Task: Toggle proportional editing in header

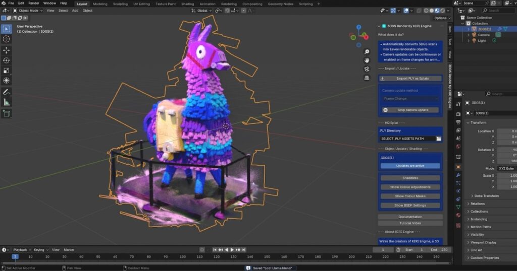Action: coord(244,11)
